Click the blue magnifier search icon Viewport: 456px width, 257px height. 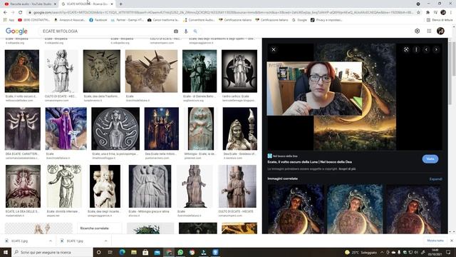[195, 31]
